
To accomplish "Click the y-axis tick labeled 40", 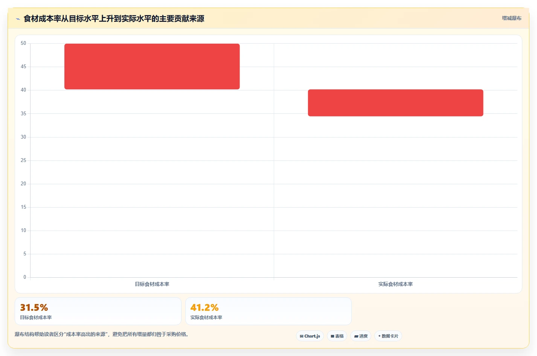I will [x=23, y=90].
